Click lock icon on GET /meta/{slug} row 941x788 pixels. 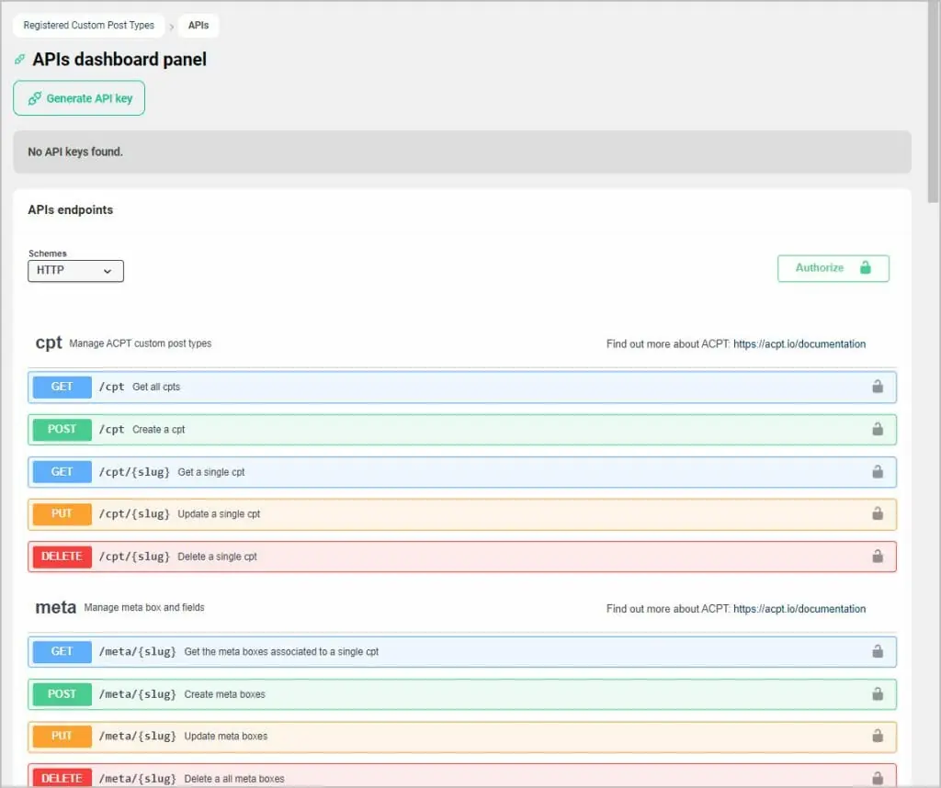click(878, 650)
